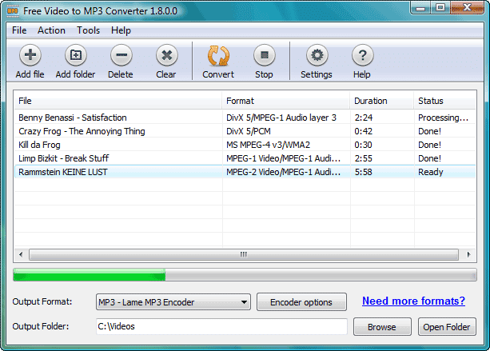This screenshot has width=490, height=351.
Task: Click the Delete minus icon
Action: 122,55
